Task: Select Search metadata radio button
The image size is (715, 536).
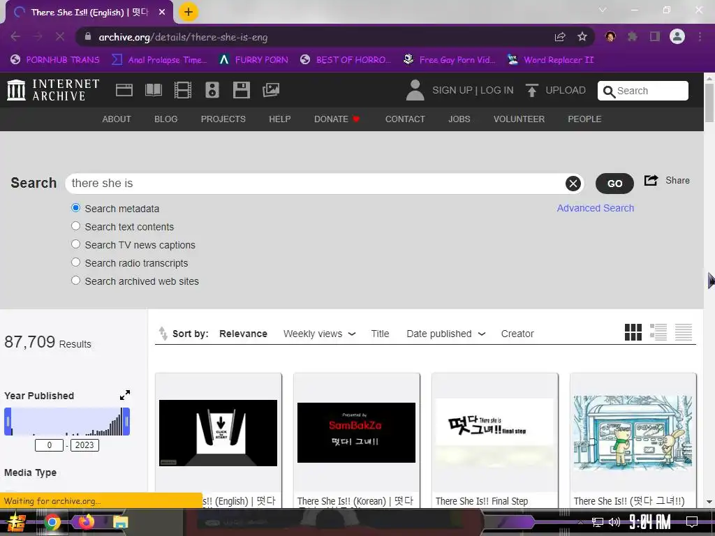Action: [x=75, y=208]
